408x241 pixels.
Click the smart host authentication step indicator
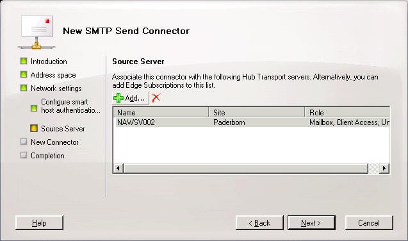point(34,108)
